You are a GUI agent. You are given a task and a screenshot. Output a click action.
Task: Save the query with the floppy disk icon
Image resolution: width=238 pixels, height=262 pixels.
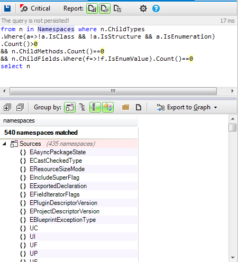pos(7,8)
